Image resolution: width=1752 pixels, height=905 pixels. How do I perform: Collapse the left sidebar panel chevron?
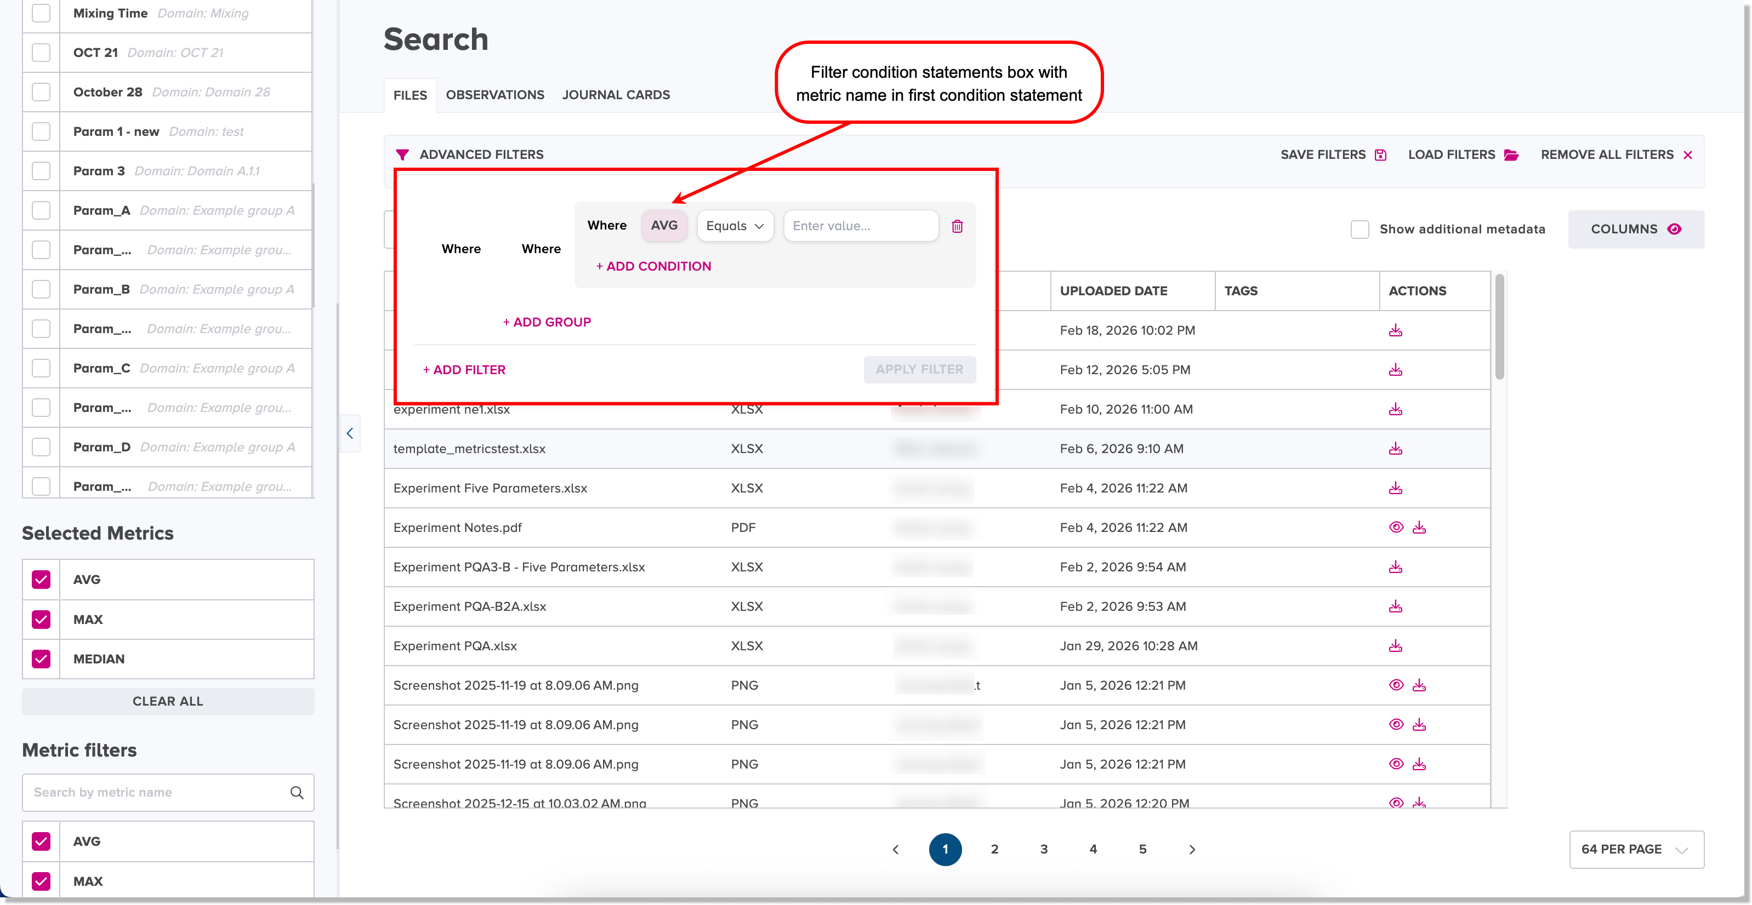(x=350, y=433)
